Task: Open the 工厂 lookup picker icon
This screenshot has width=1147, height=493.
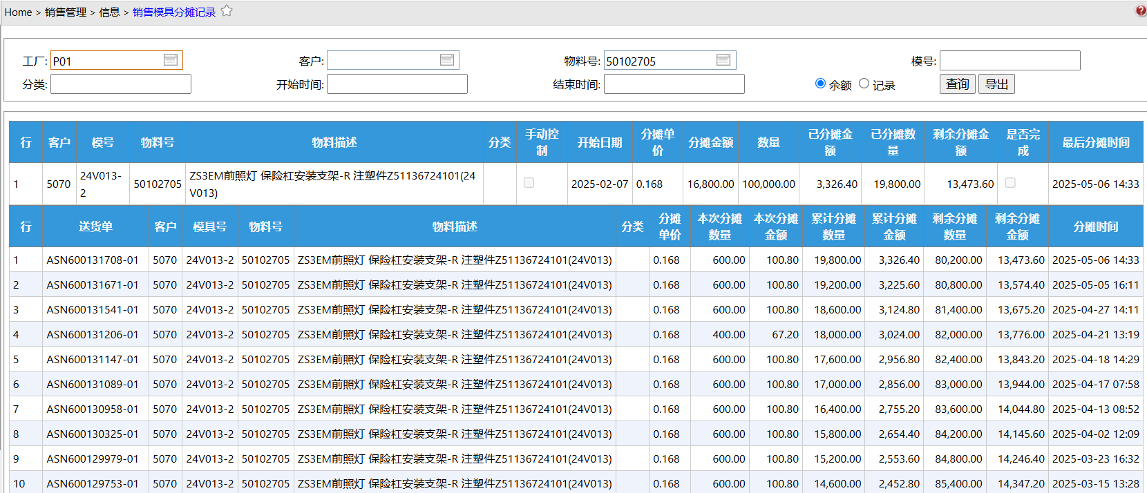Action: point(171,60)
